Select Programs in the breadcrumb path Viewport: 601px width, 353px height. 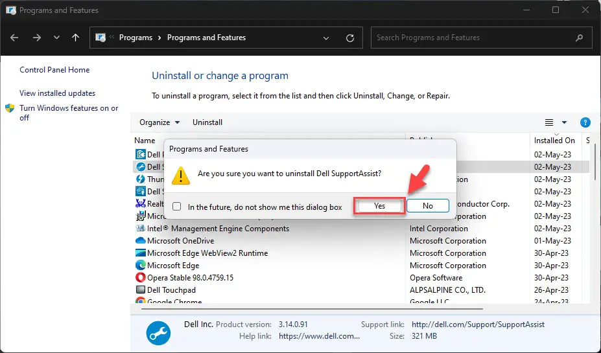coord(136,38)
